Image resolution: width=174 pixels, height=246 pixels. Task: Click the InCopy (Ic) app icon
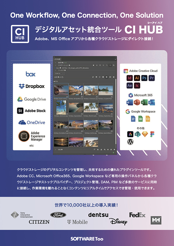click(x=137, y=85)
